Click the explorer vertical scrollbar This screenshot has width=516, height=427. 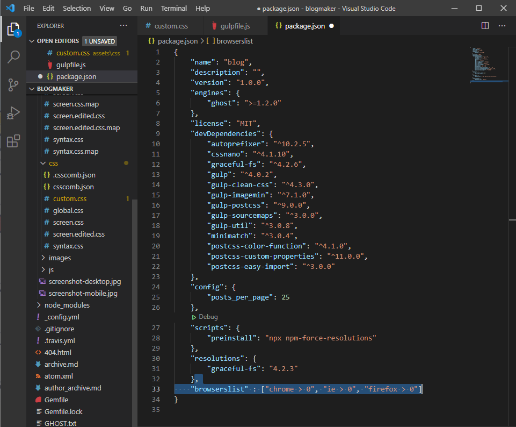[134, 312]
